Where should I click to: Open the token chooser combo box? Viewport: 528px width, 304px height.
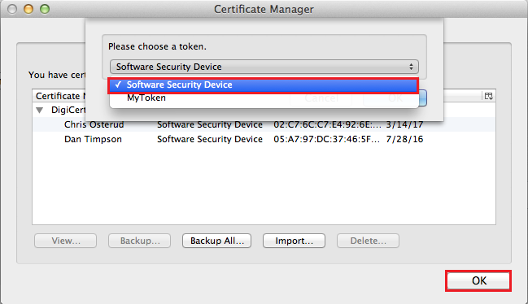[264, 67]
